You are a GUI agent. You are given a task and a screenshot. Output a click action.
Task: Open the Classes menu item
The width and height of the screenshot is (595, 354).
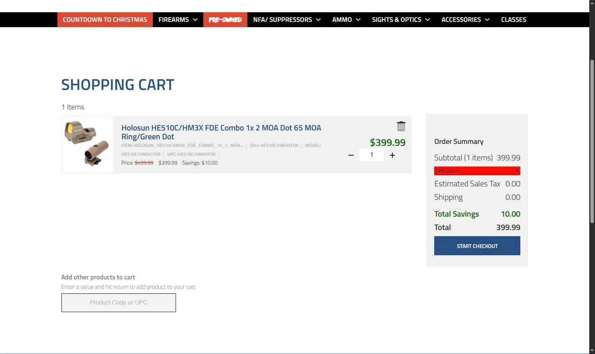click(x=513, y=20)
